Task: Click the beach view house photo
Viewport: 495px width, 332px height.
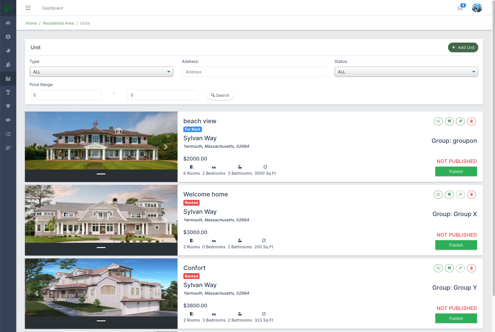Action: (101, 141)
